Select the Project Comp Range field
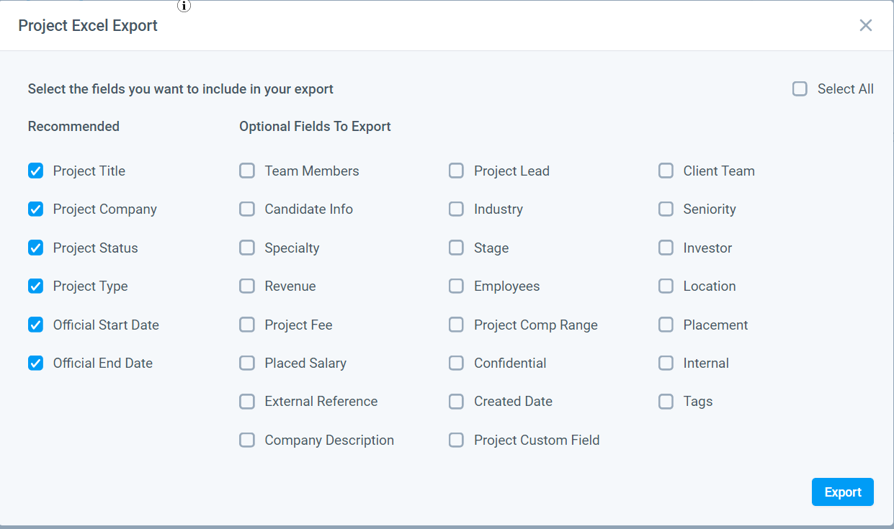894x529 pixels. pyautogui.click(x=456, y=325)
